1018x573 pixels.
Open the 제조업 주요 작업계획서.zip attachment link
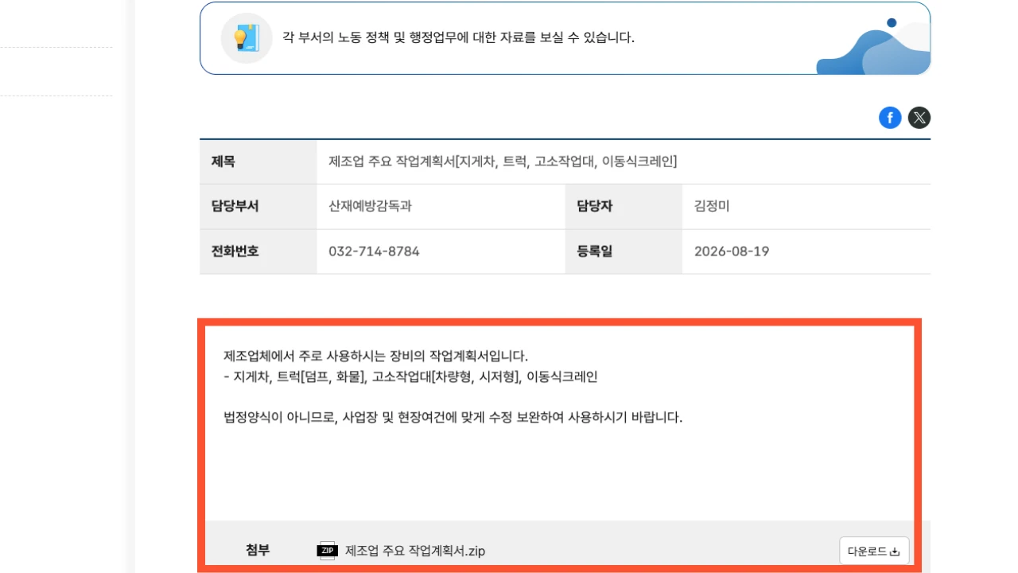tap(415, 551)
